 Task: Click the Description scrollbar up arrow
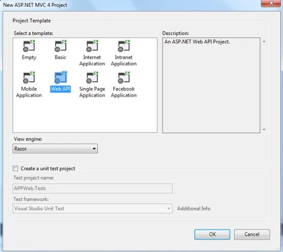[264, 42]
